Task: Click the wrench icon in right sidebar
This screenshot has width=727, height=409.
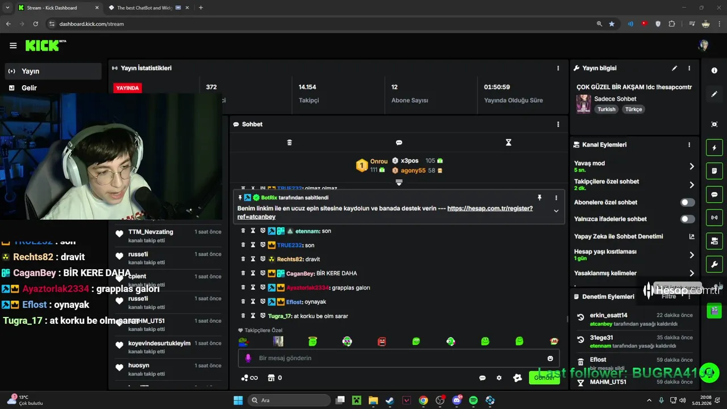Action: click(715, 264)
